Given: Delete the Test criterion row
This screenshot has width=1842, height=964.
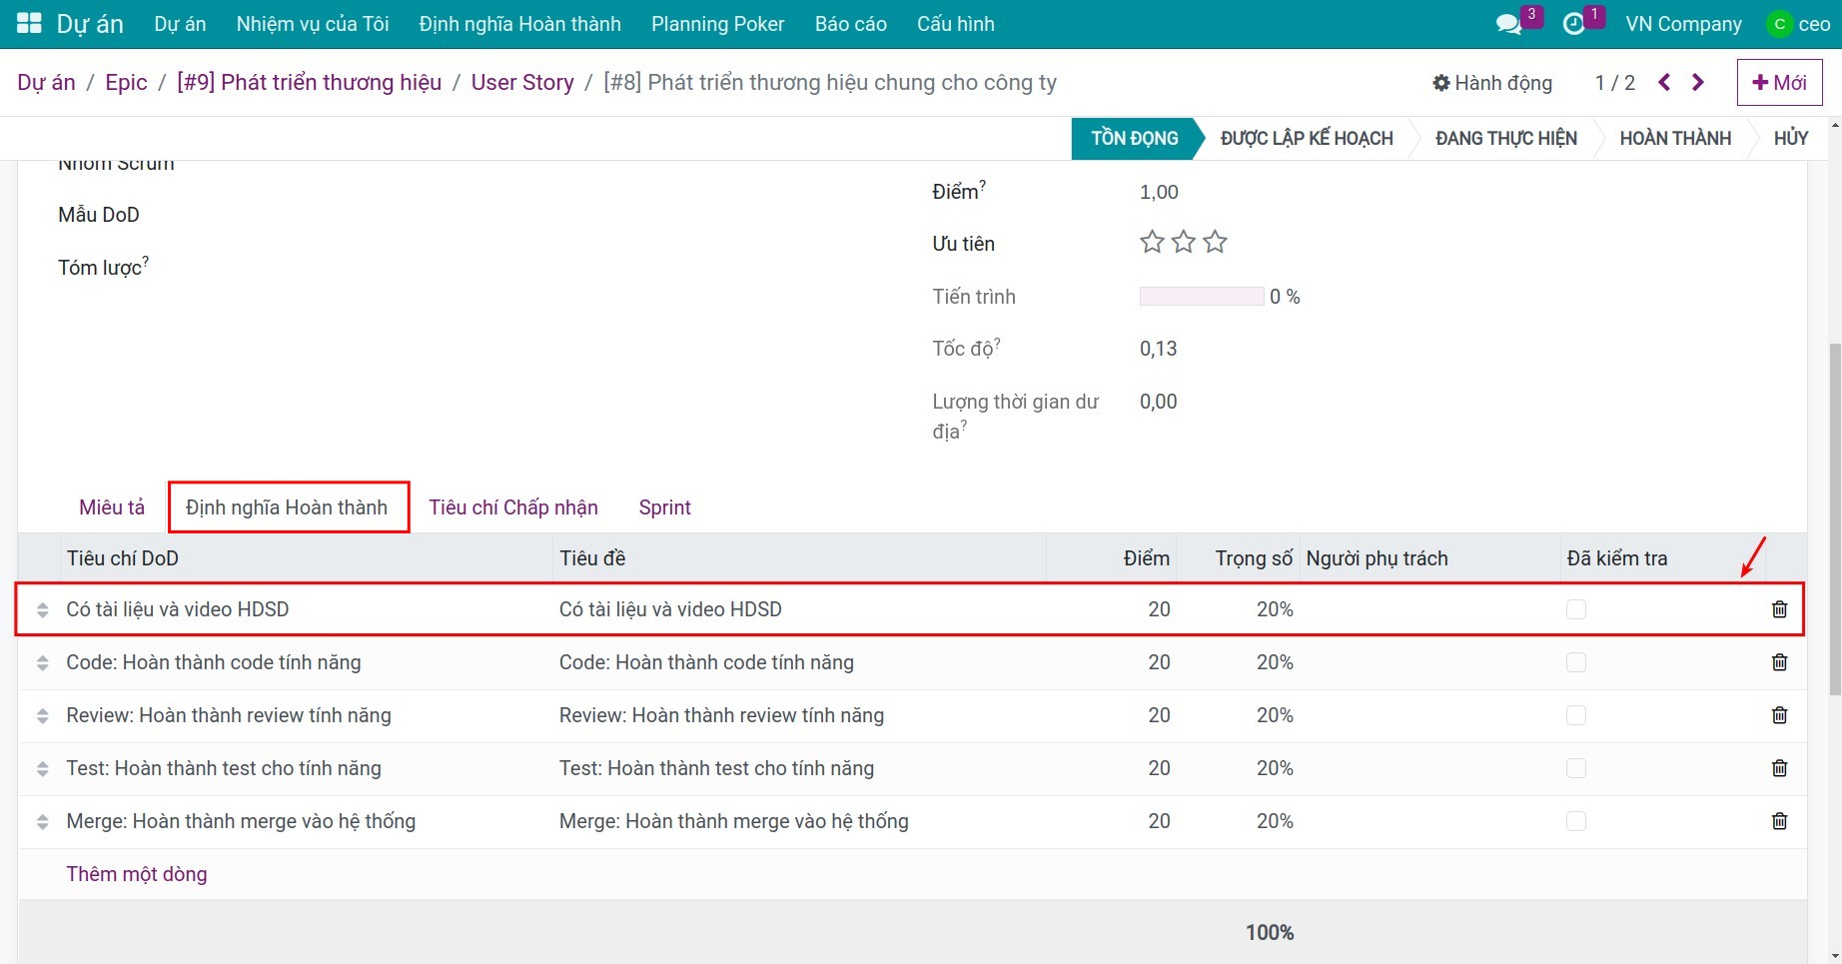Looking at the screenshot, I should click(1779, 768).
